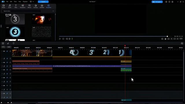Open the Edit menu

click(11, 2)
